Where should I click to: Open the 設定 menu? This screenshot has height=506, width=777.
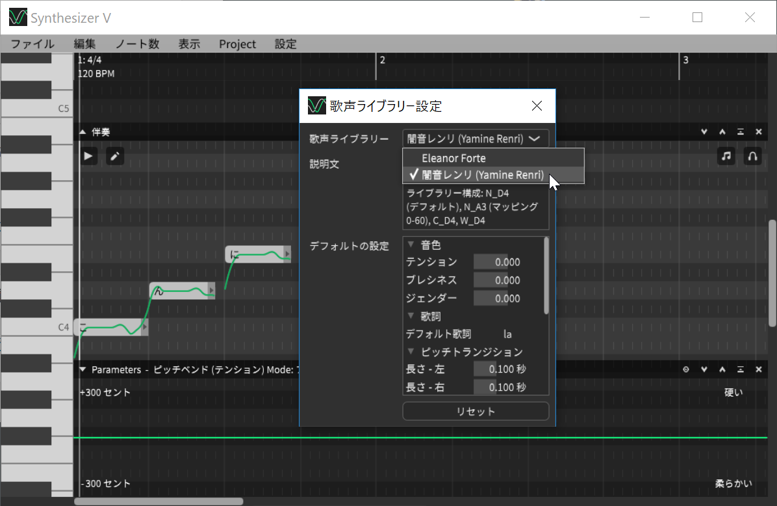click(x=285, y=44)
